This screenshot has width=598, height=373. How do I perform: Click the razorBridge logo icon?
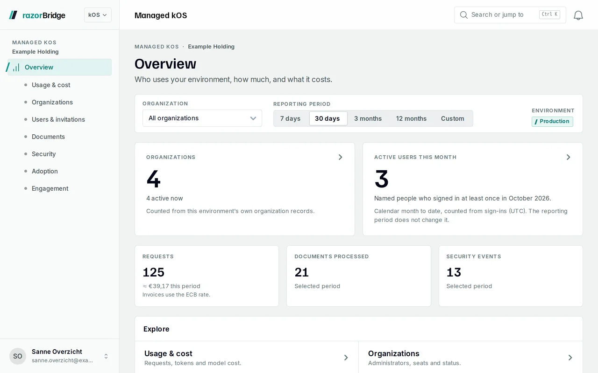(13, 15)
